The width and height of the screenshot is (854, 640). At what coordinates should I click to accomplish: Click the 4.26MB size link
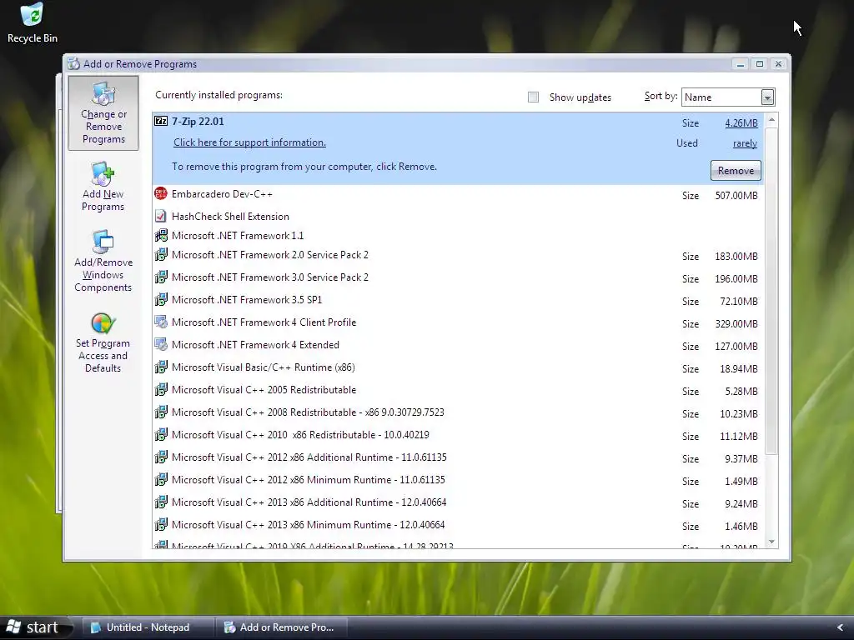coord(741,123)
